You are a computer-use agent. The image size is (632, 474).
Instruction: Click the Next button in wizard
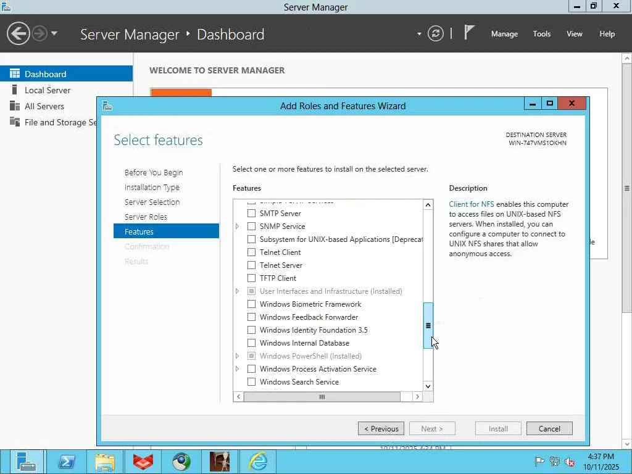tap(432, 428)
